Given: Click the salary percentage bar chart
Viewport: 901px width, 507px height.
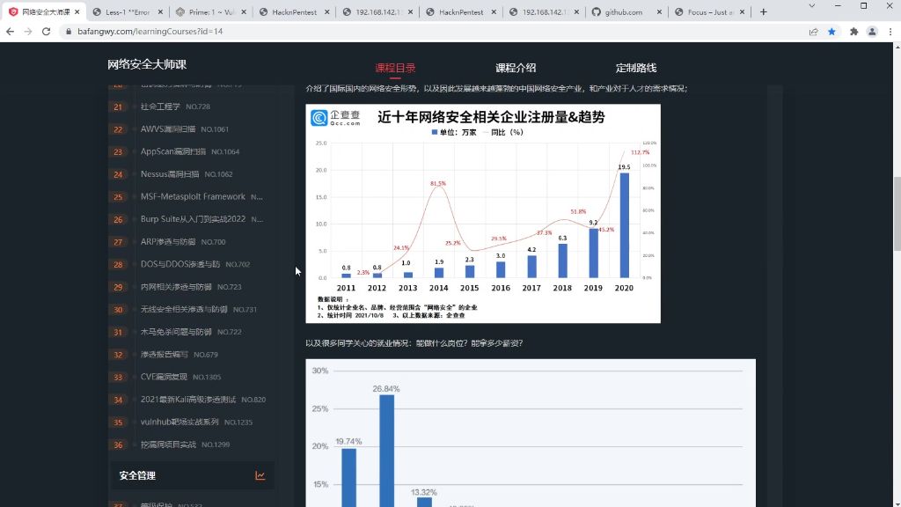Looking at the screenshot, I should 531,433.
